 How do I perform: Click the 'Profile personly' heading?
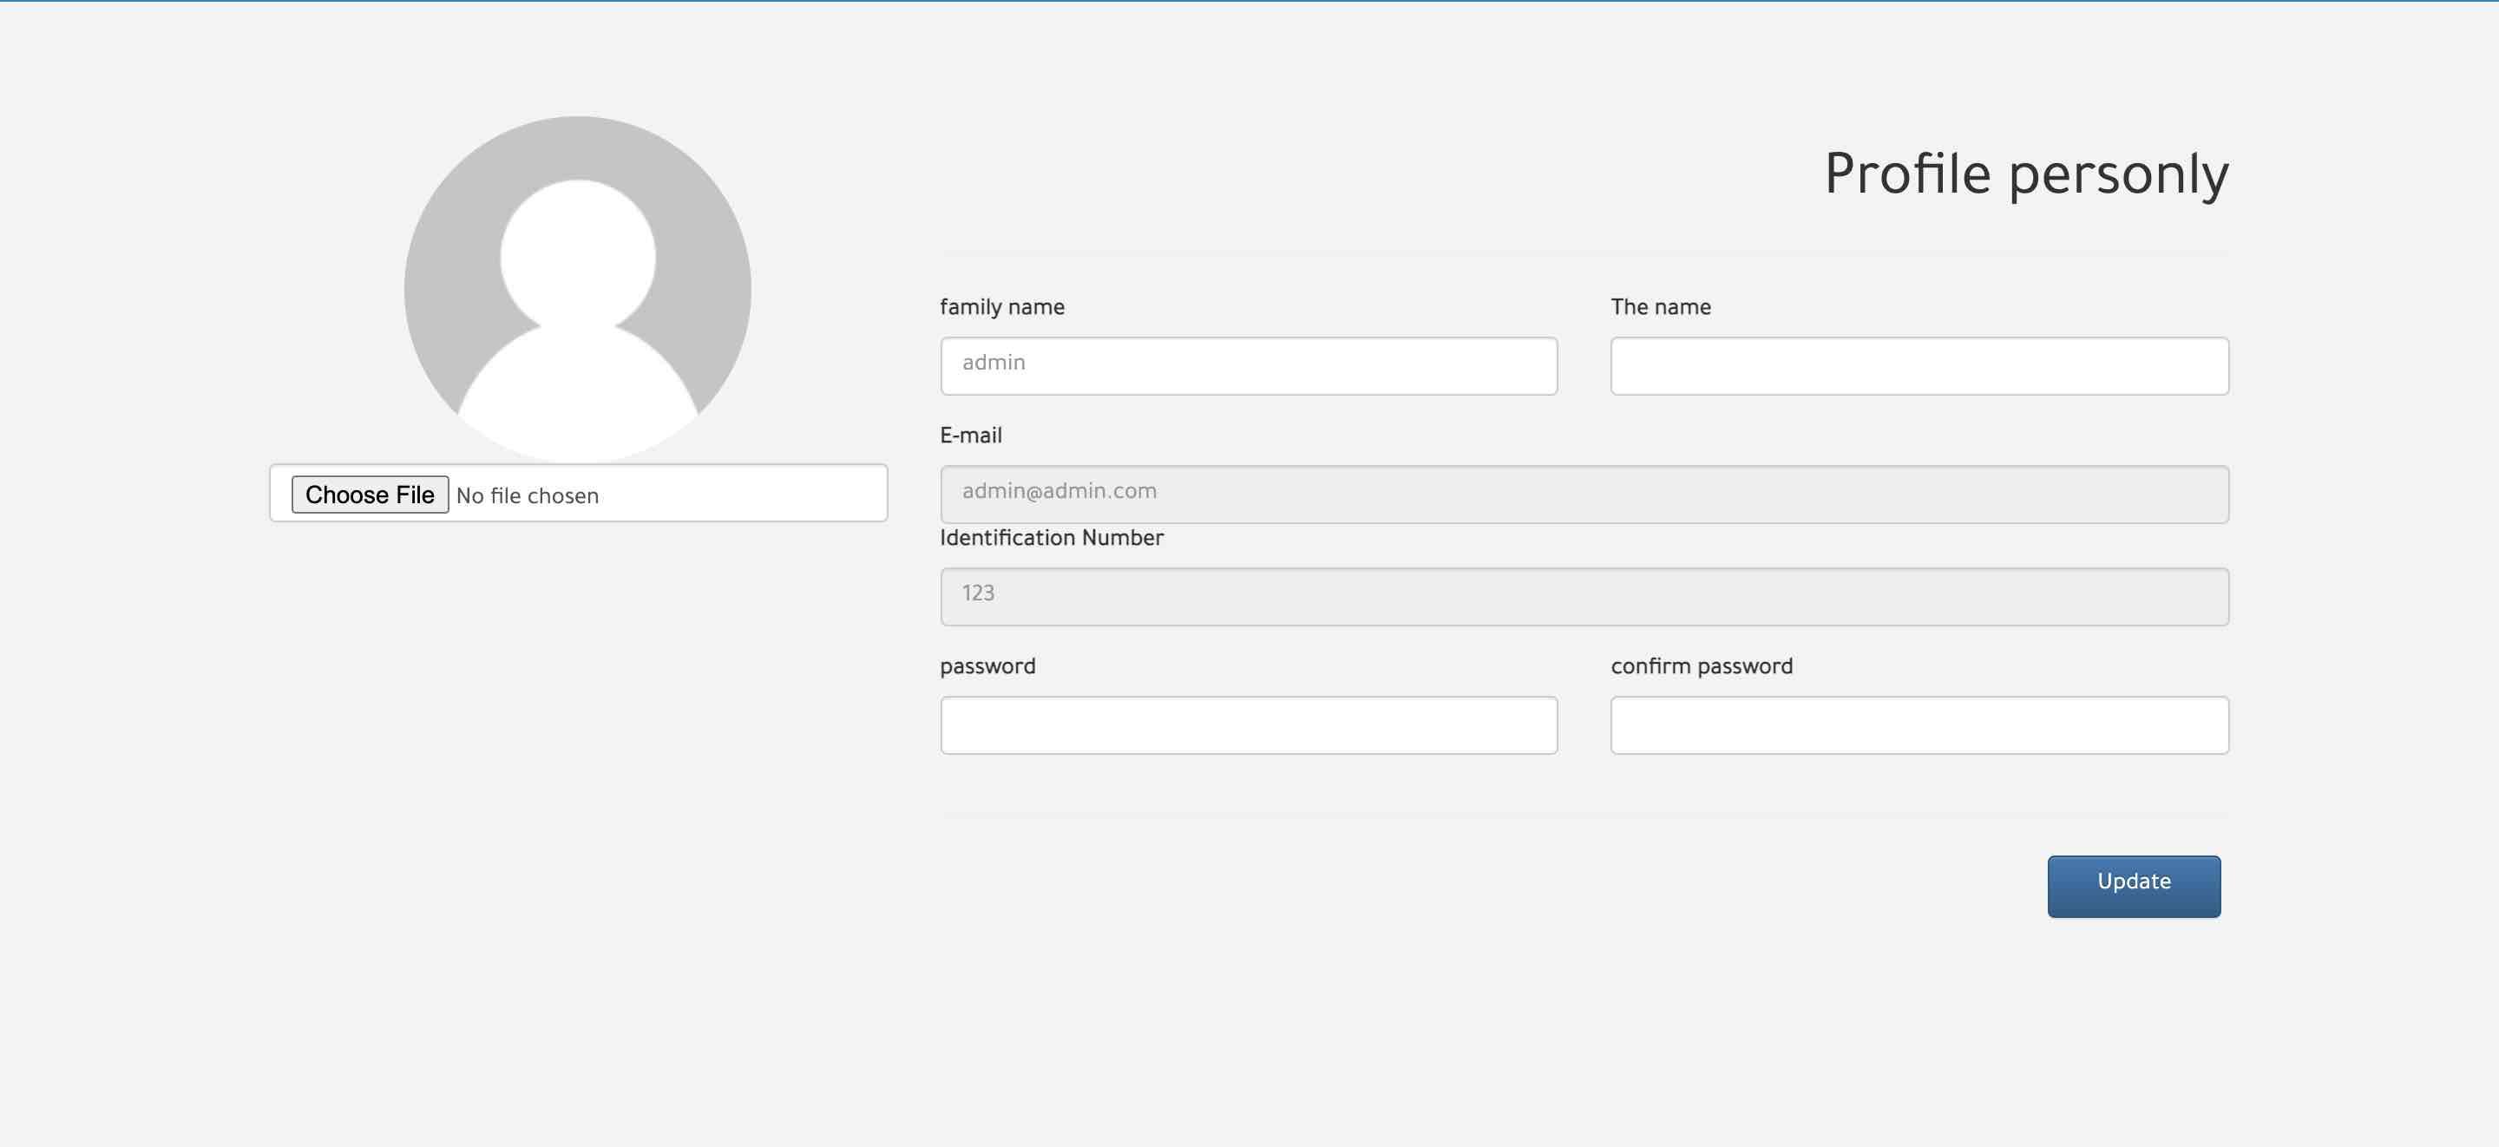(x=2025, y=174)
